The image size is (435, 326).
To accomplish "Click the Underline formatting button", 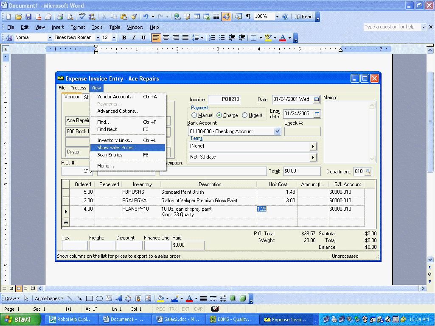I will tap(143, 37).
